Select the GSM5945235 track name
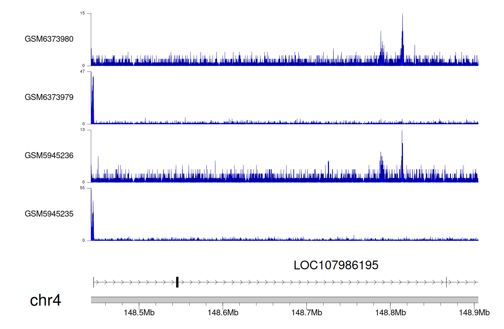The width and height of the screenshot is (504, 329). (x=49, y=214)
